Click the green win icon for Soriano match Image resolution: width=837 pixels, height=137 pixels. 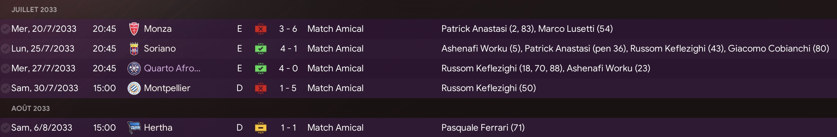(x=261, y=49)
